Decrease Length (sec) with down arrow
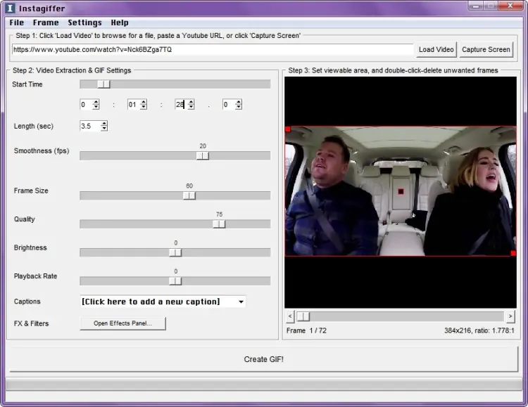 pos(104,128)
